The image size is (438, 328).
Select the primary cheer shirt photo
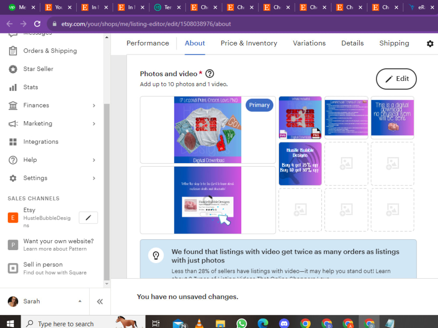point(208,130)
